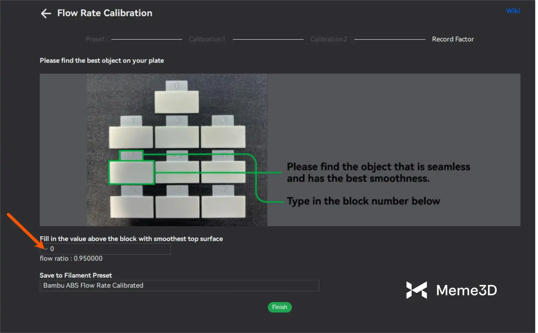Click the Meme3D logo icon
Screen dimensions: 538x333
click(416, 290)
